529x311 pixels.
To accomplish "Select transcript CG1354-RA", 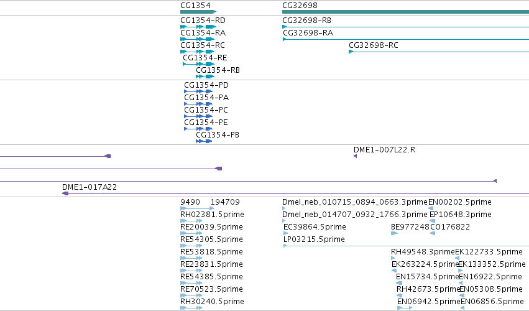I will tap(203, 33).
